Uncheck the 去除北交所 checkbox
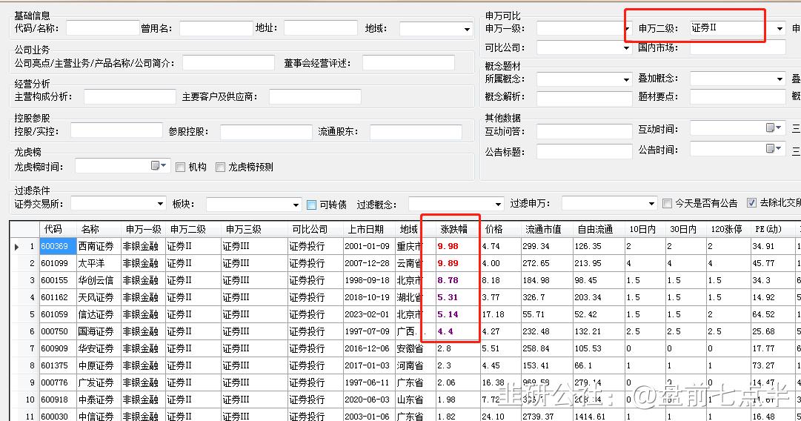The image size is (801, 421). coord(751,203)
